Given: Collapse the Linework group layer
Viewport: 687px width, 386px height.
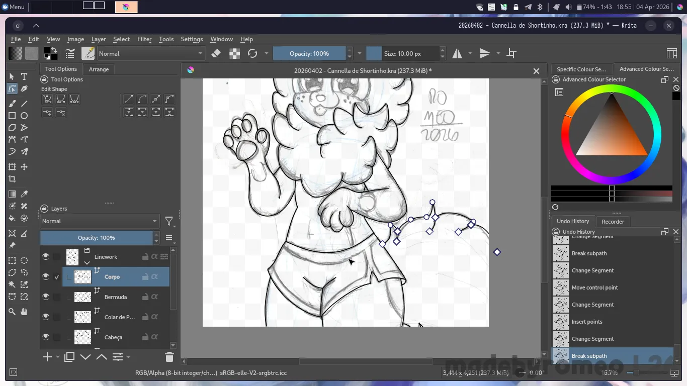Looking at the screenshot, I should coord(87,262).
